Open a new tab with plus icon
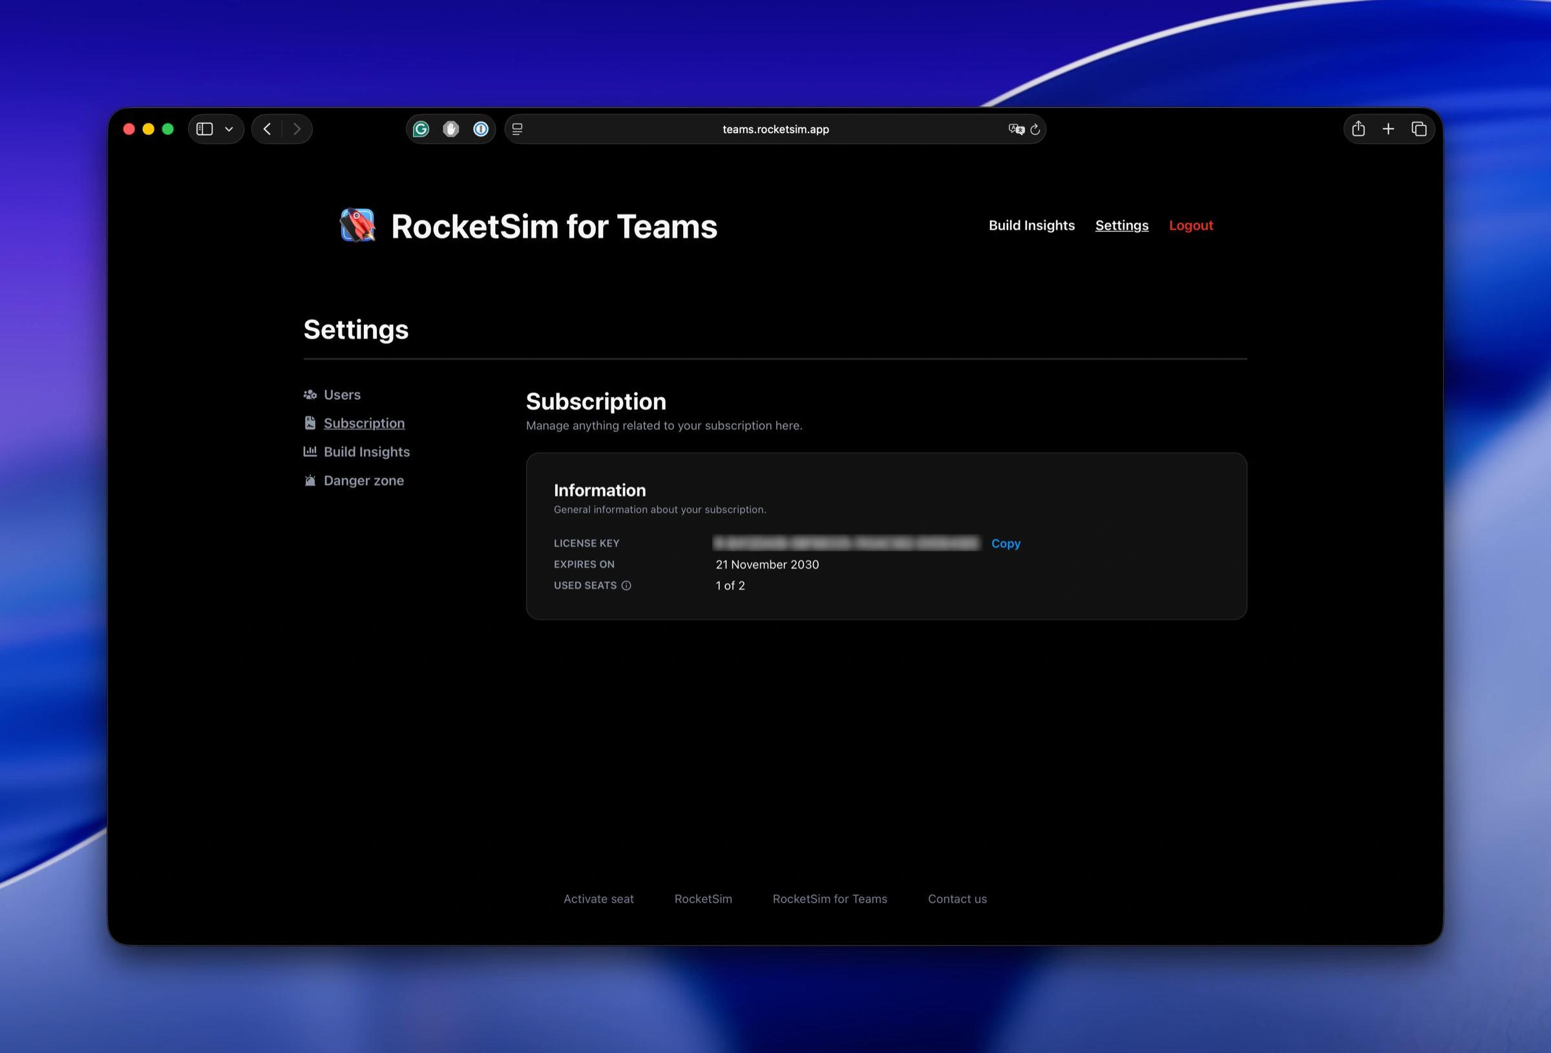Viewport: 1551px width, 1053px height. 1388,129
